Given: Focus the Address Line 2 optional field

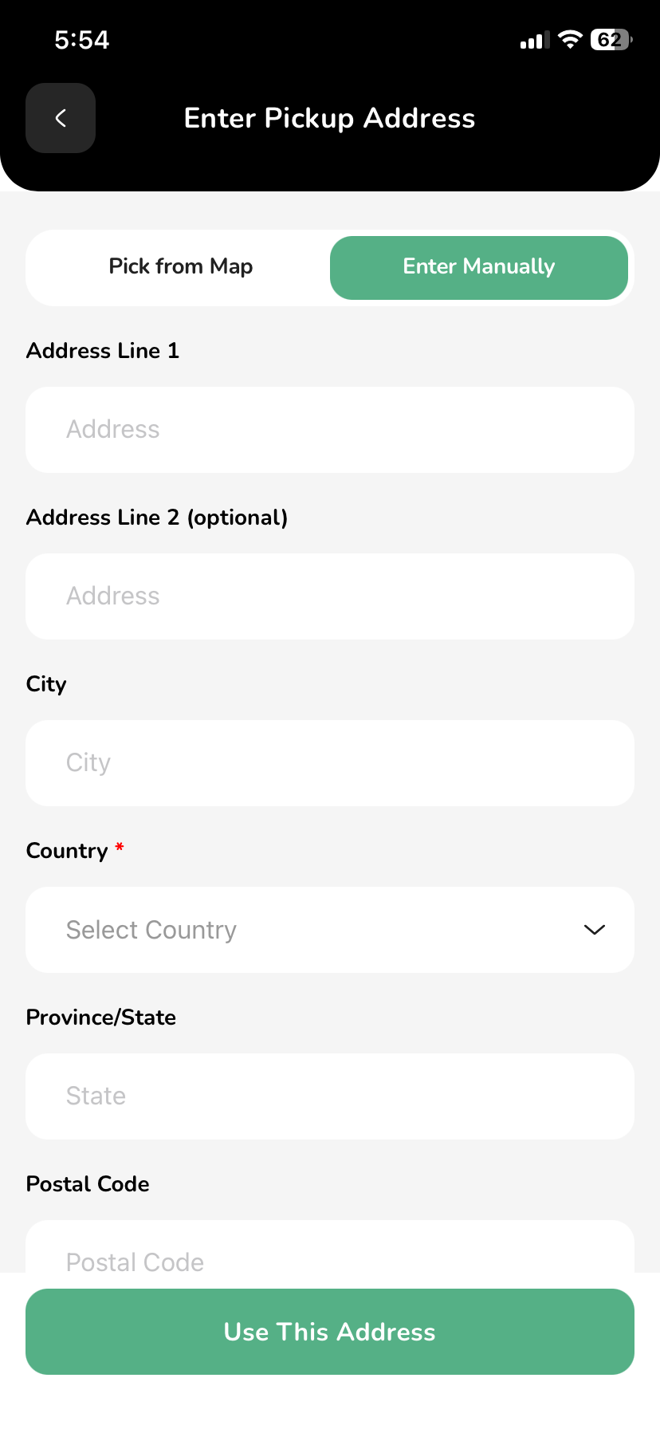Looking at the screenshot, I should tap(330, 596).
